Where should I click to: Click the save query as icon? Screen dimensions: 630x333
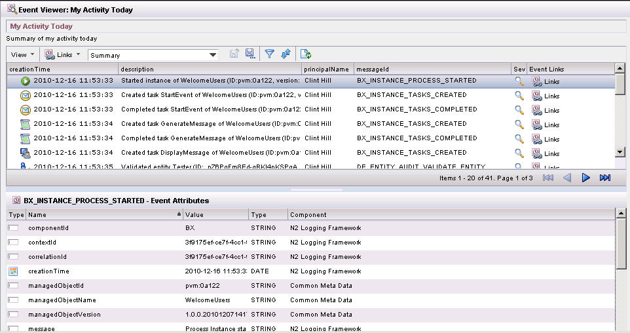pyautogui.click(x=234, y=54)
